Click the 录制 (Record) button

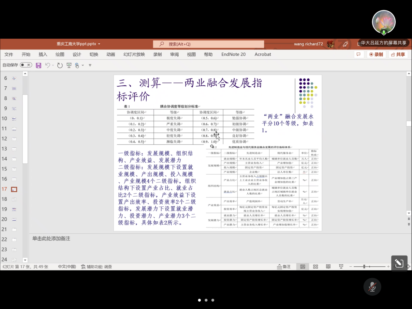(376, 54)
